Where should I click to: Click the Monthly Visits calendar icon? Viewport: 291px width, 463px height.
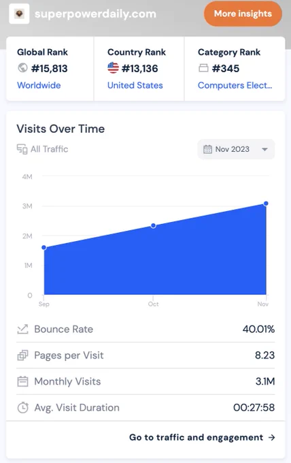click(x=22, y=381)
